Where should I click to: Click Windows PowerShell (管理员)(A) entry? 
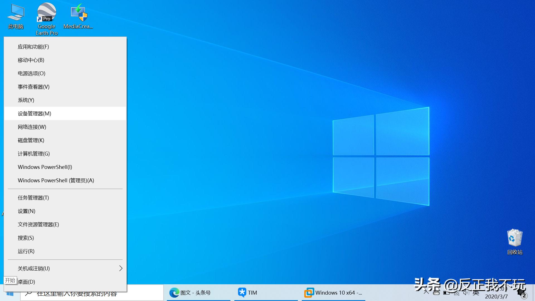coord(56,180)
